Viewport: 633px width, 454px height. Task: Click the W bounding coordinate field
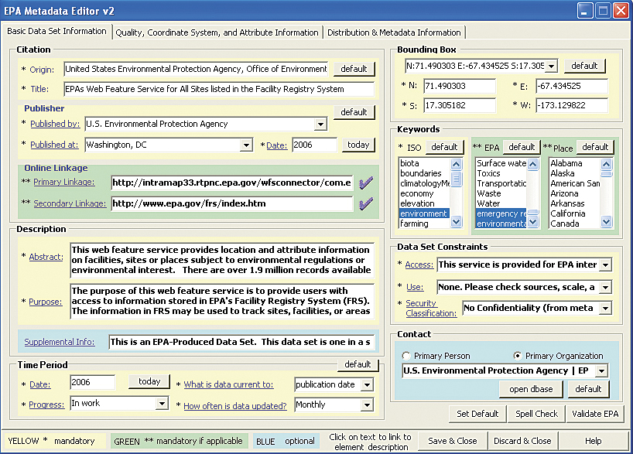click(572, 105)
